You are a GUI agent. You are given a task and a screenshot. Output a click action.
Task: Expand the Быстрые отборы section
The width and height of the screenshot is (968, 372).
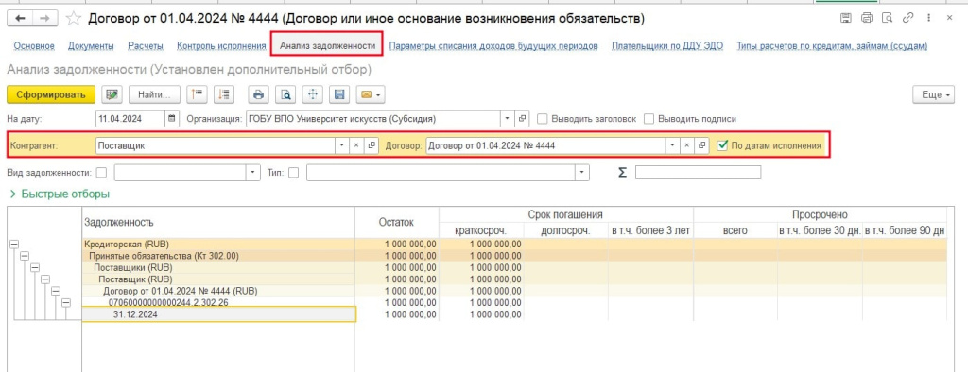(60, 194)
